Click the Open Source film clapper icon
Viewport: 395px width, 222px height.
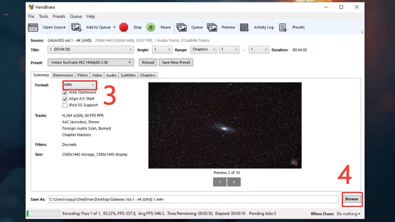click(x=33, y=28)
